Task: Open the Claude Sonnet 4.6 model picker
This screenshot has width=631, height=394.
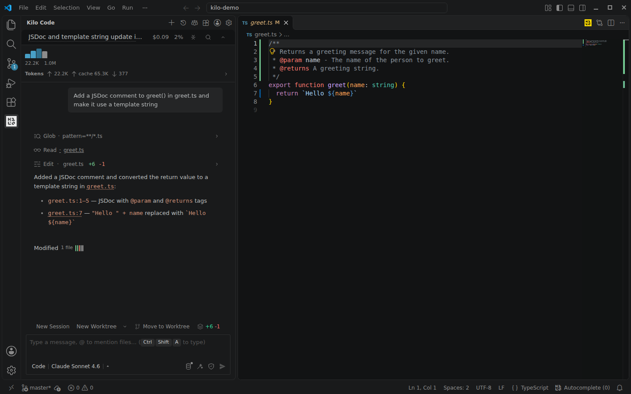Action: [76, 366]
